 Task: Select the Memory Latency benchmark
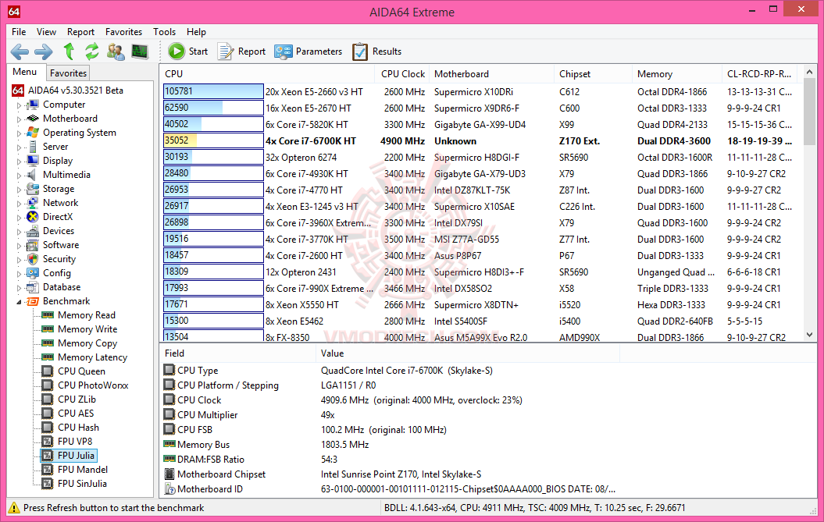[x=92, y=357]
